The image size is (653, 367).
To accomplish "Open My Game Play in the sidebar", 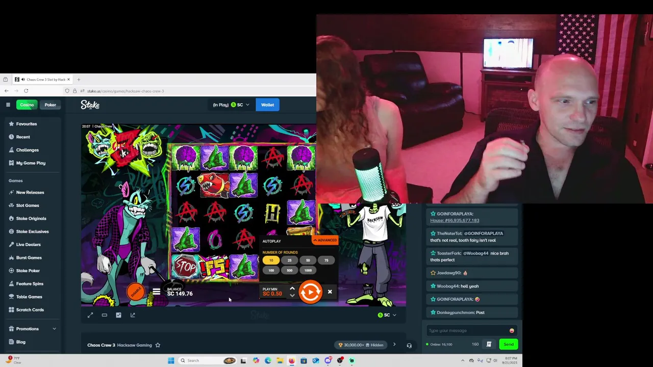I will point(31,163).
